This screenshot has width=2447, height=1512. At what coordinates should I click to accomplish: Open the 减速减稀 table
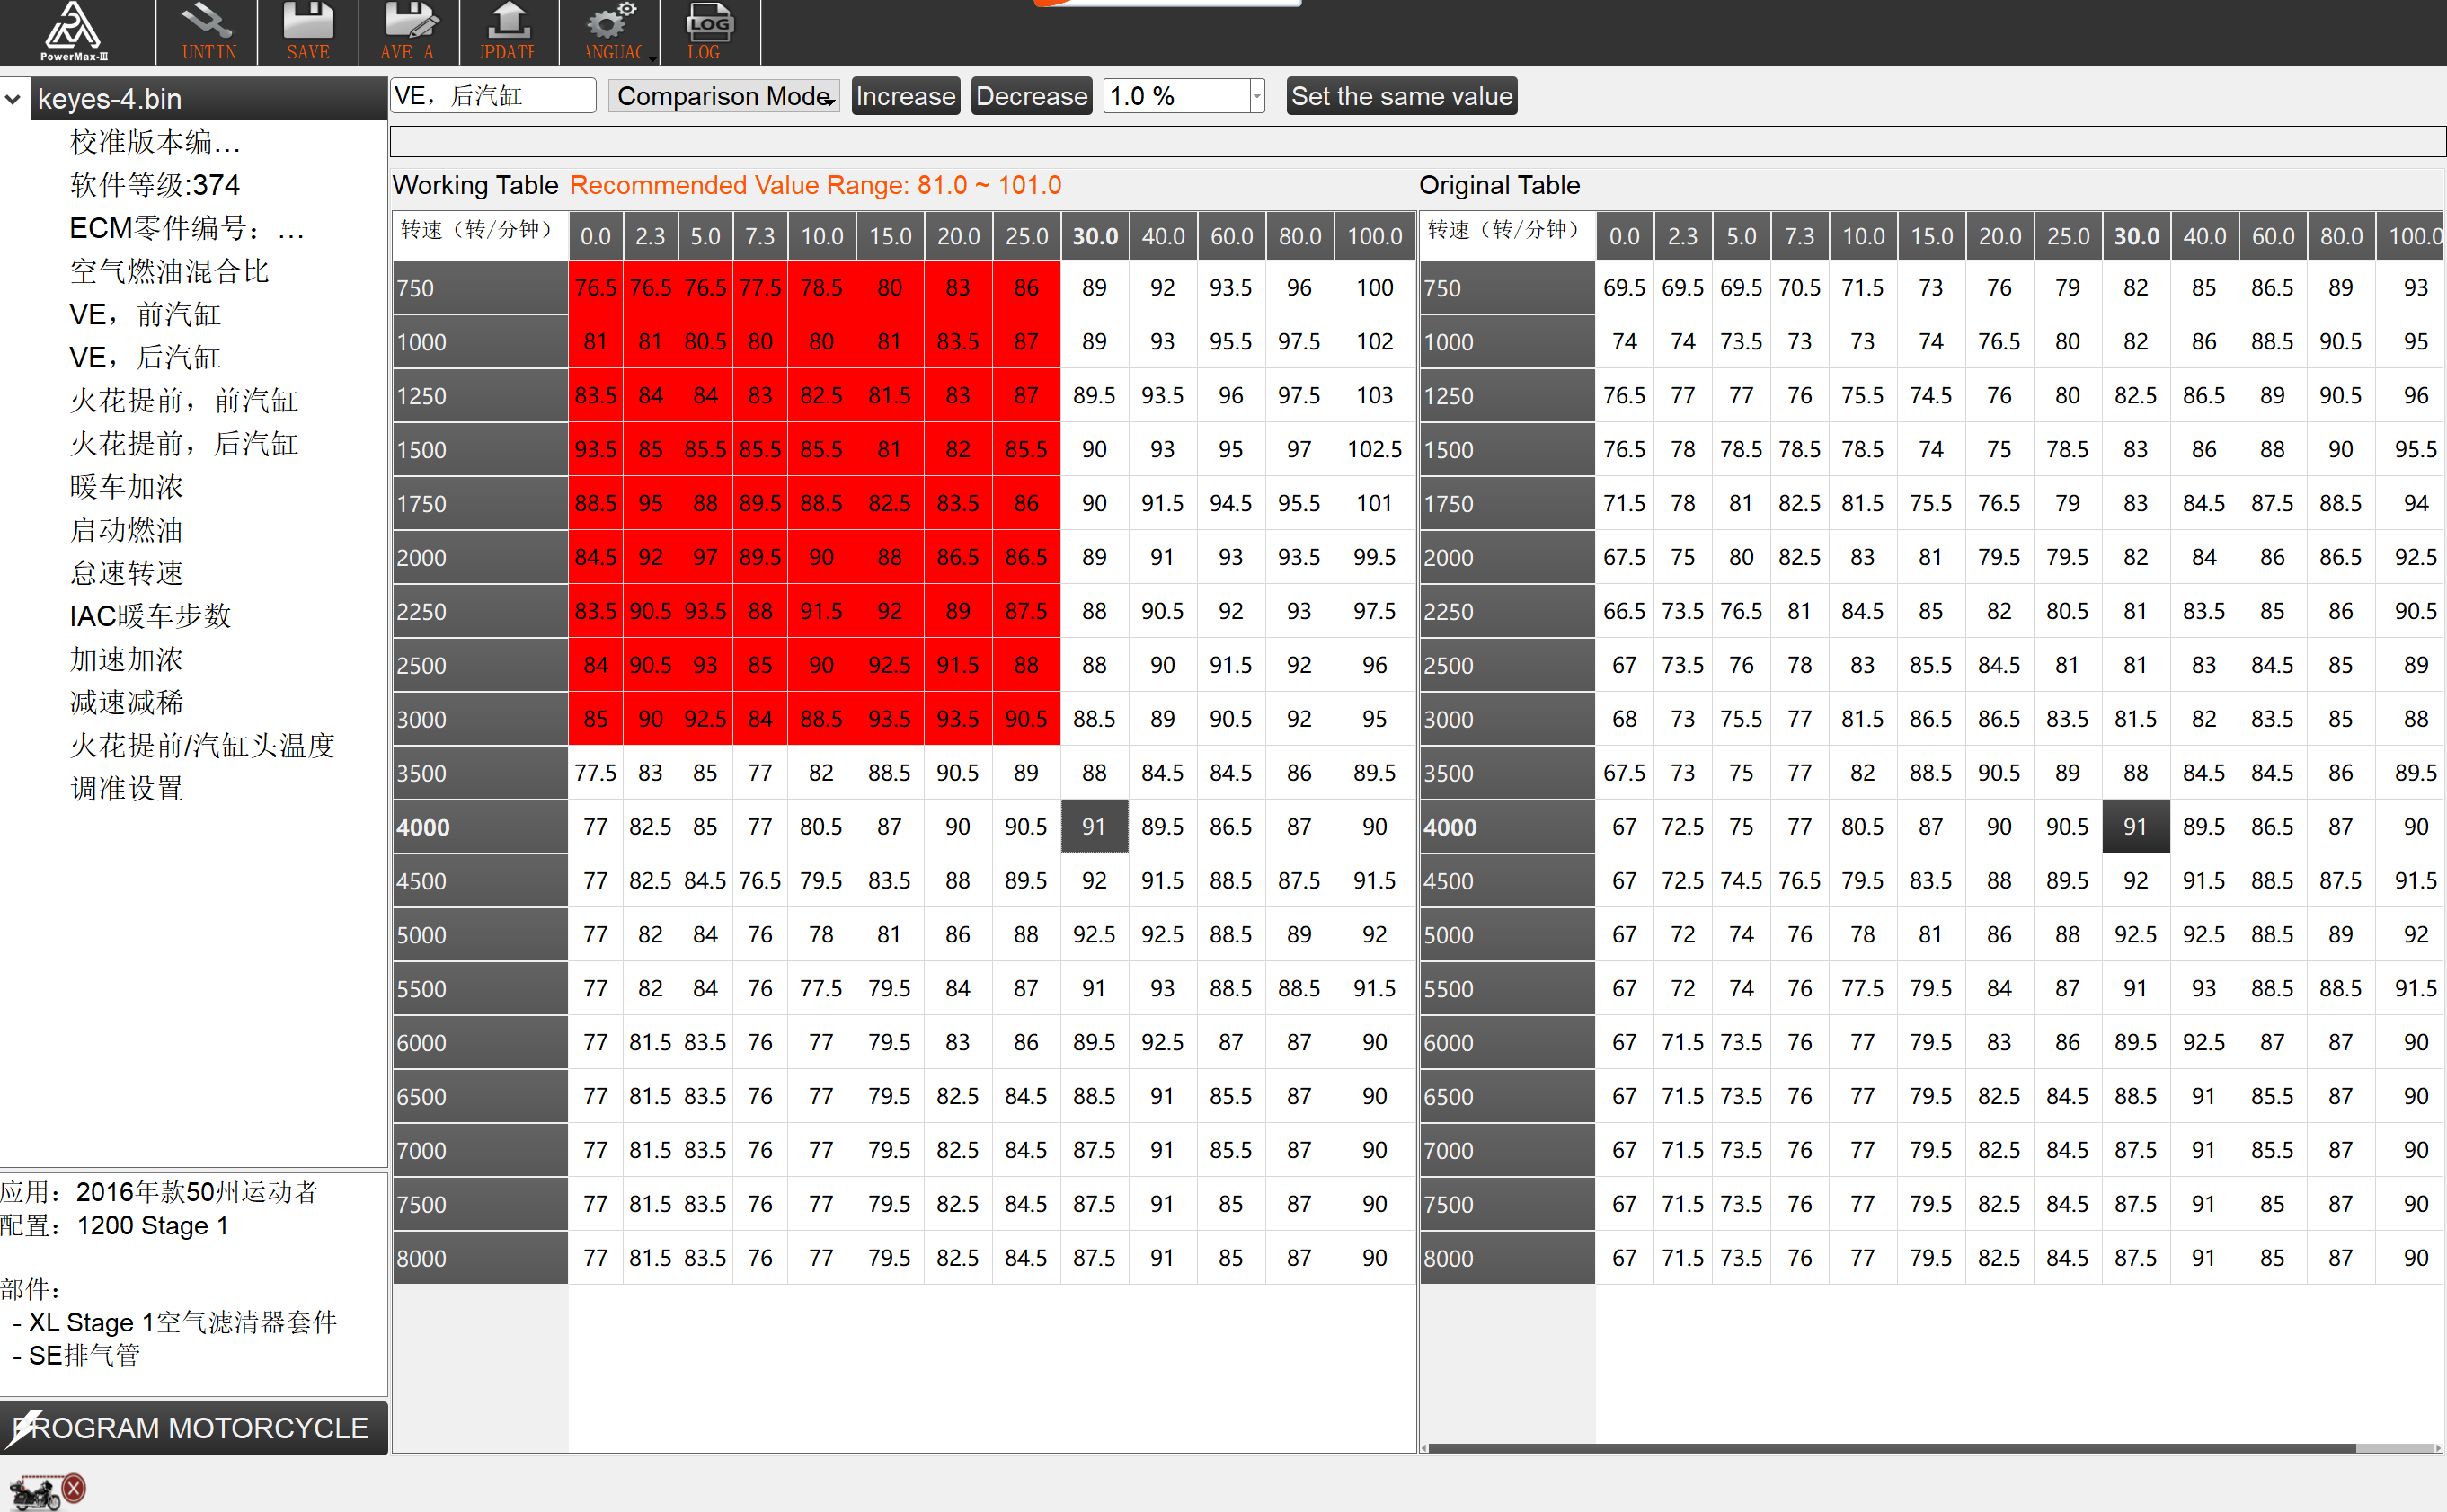click(126, 702)
